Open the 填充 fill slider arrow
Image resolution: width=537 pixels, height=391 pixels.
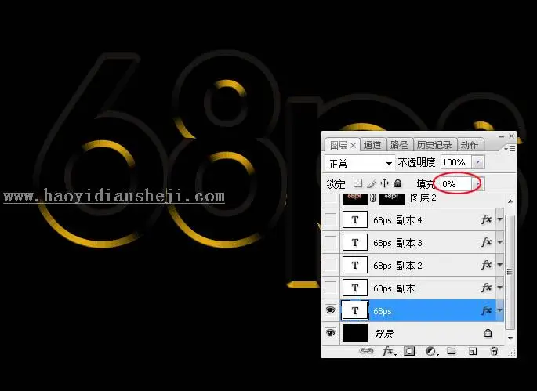477,184
